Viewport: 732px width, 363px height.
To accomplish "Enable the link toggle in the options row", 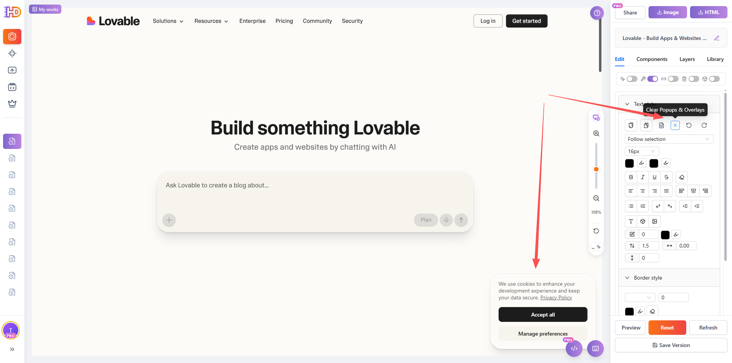I will coord(673,79).
